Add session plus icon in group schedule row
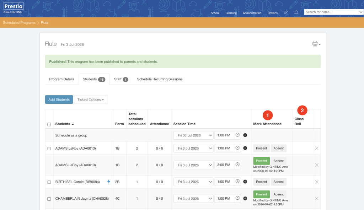 [x=245, y=135]
